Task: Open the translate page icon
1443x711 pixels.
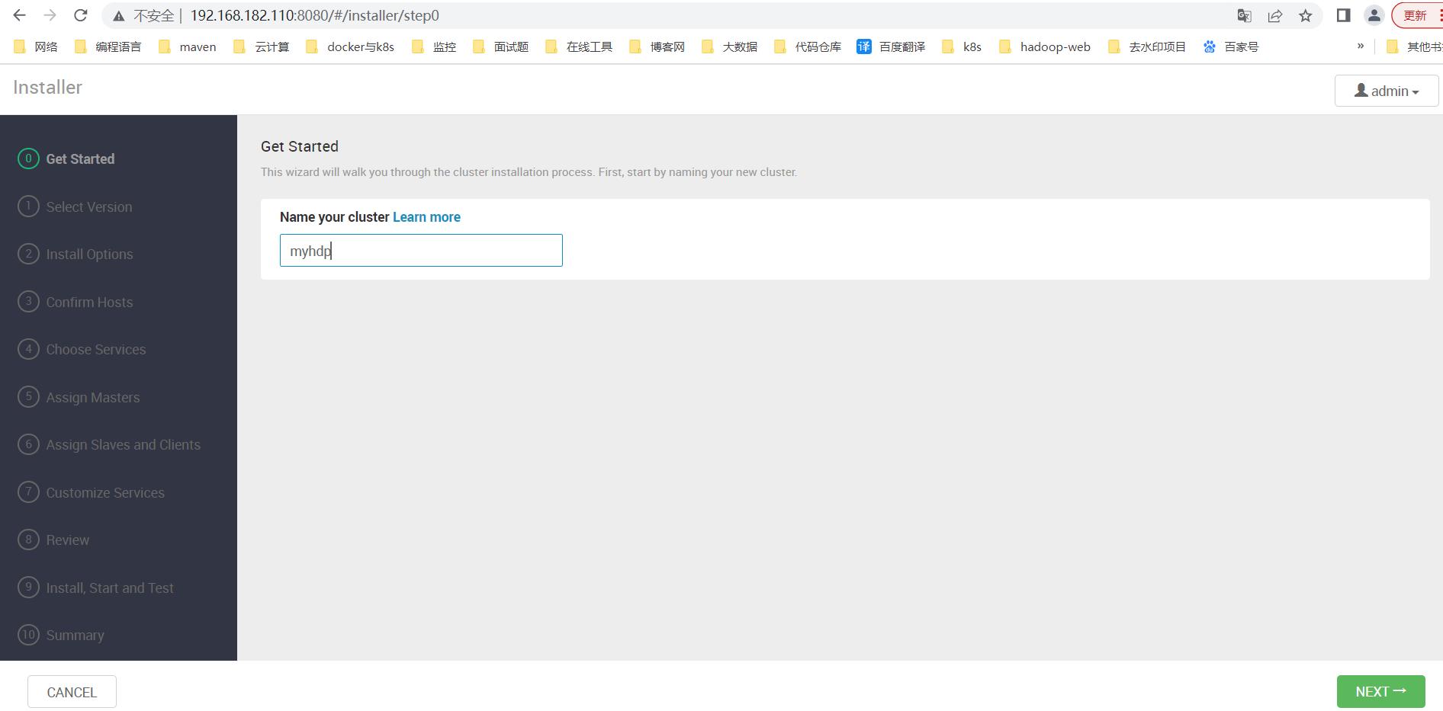Action: pyautogui.click(x=1244, y=15)
